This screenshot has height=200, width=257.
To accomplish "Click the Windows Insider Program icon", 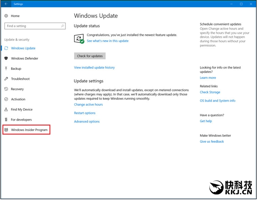I will pos(6,130).
